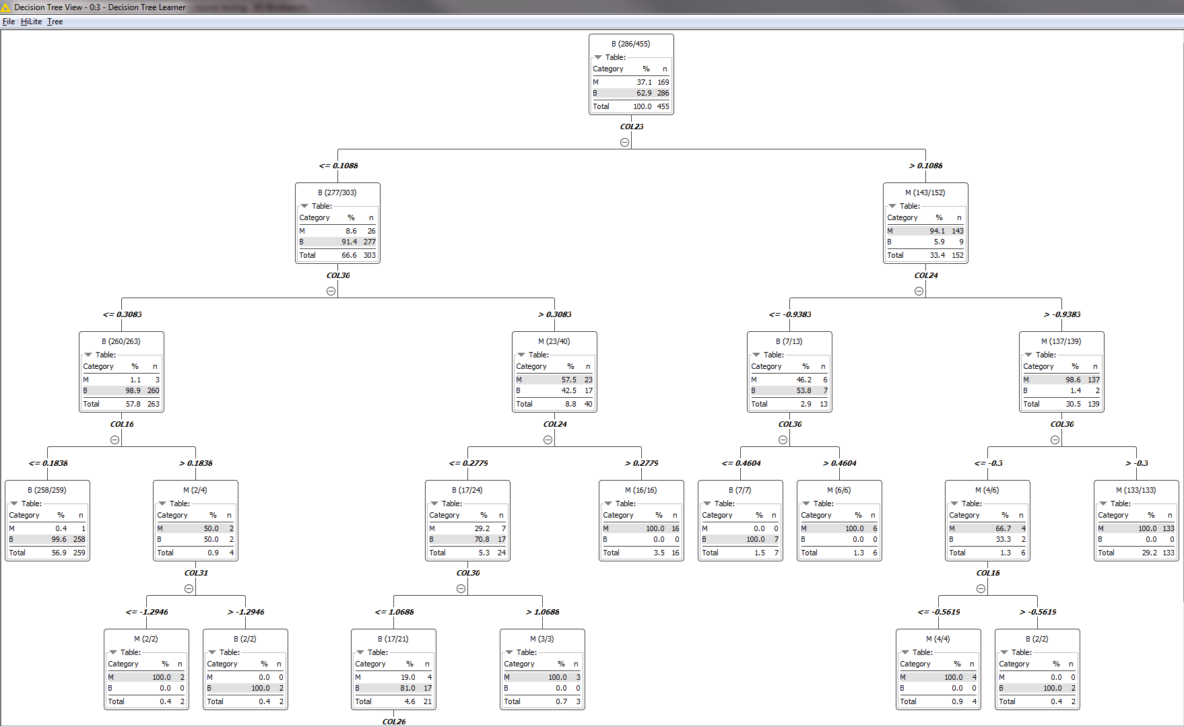Hide table of node M (16/16)

coord(608,504)
